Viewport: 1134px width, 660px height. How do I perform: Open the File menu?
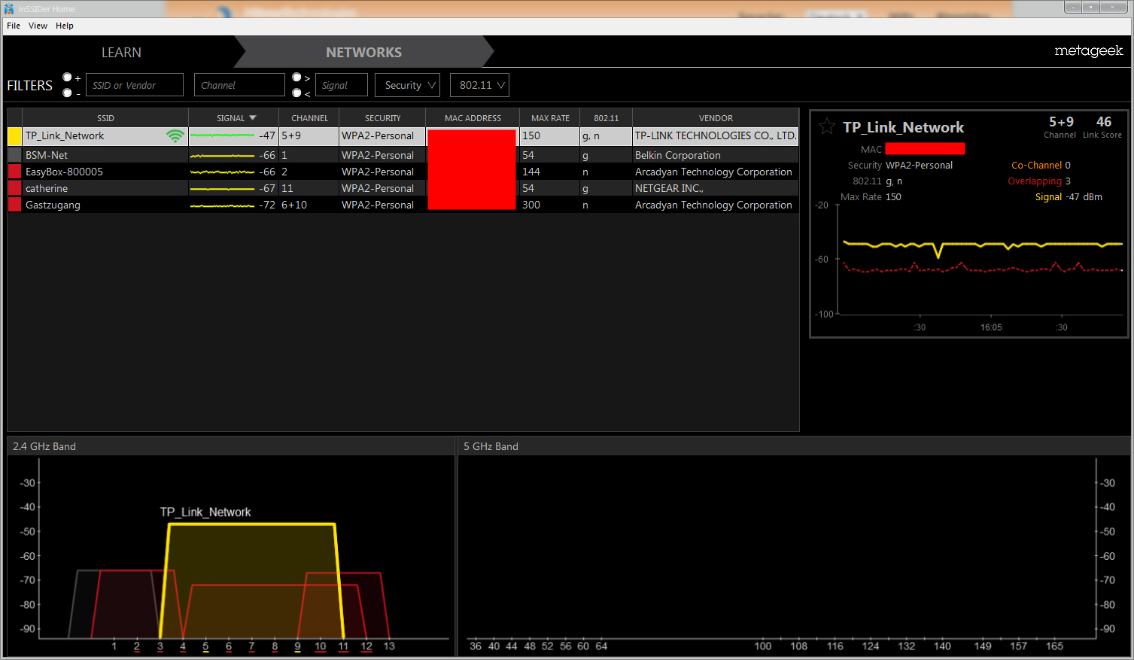pos(14,26)
